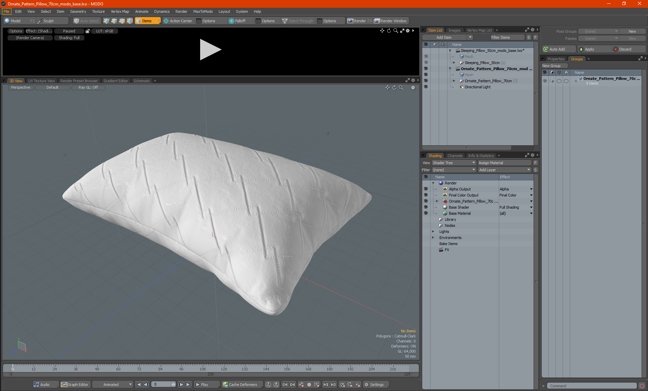Click zoom magnifier icon in 3D viewport

(401, 88)
